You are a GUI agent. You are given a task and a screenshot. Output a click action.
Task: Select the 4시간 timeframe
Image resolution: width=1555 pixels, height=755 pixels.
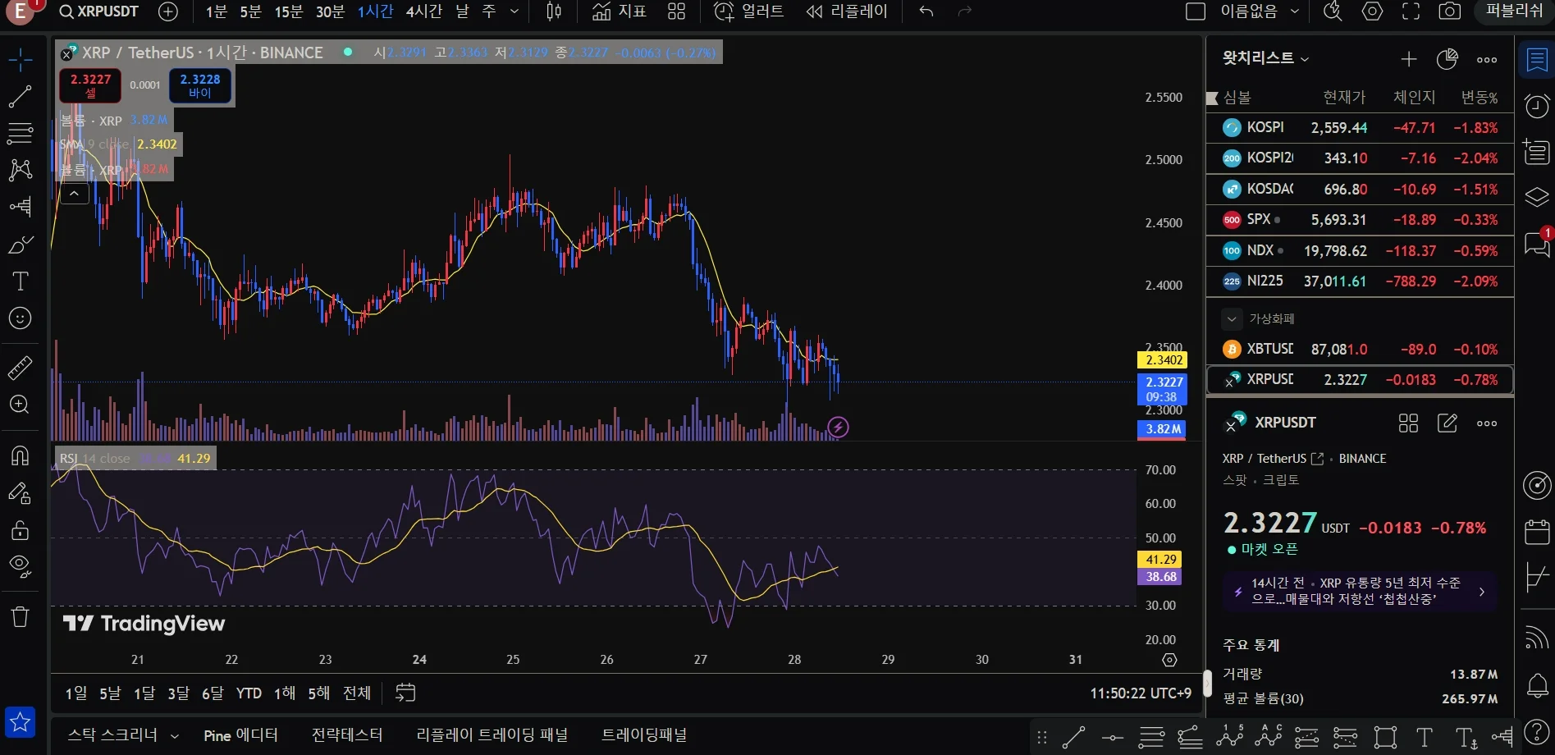pyautogui.click(x=423, y=11)
